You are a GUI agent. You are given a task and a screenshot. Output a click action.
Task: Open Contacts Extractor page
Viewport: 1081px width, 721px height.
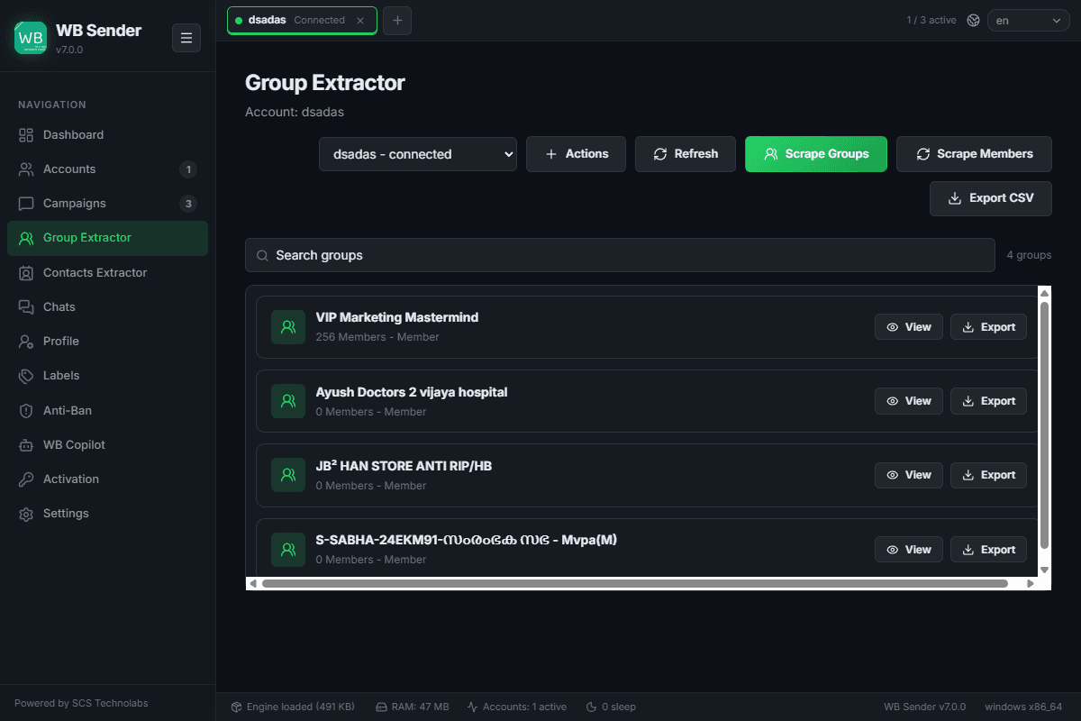tap(107, 272)
